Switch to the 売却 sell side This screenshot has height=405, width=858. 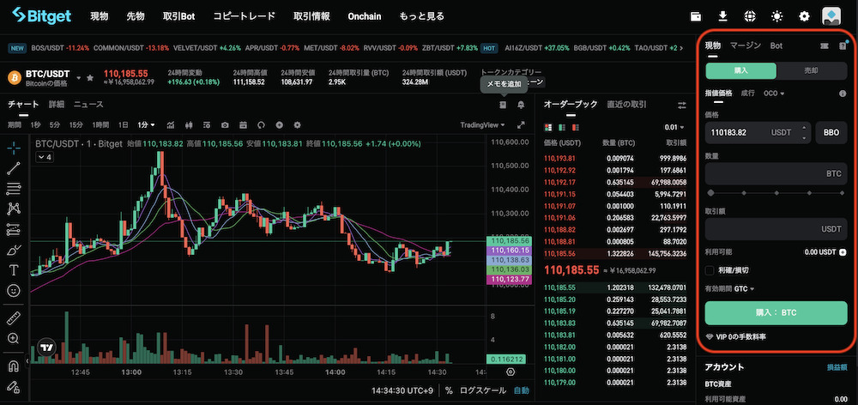pos(811,71)
